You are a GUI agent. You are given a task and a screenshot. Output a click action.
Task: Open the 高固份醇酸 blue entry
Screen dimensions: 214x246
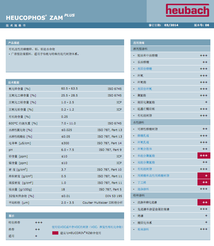click(145, 69)
